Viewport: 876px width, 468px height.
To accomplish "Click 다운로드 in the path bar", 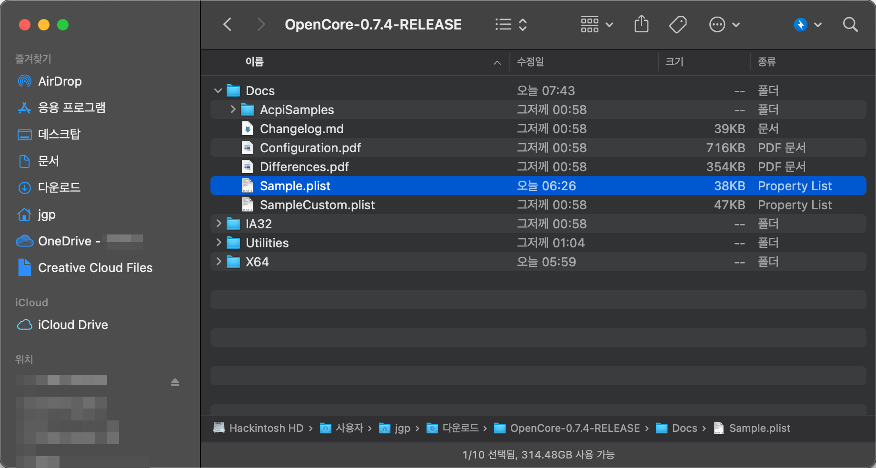I will (x=452, y=428).
